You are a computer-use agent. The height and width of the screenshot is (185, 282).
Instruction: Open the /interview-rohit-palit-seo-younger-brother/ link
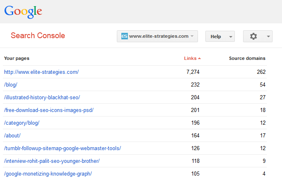pyautogui.click(x=52, y=161)
